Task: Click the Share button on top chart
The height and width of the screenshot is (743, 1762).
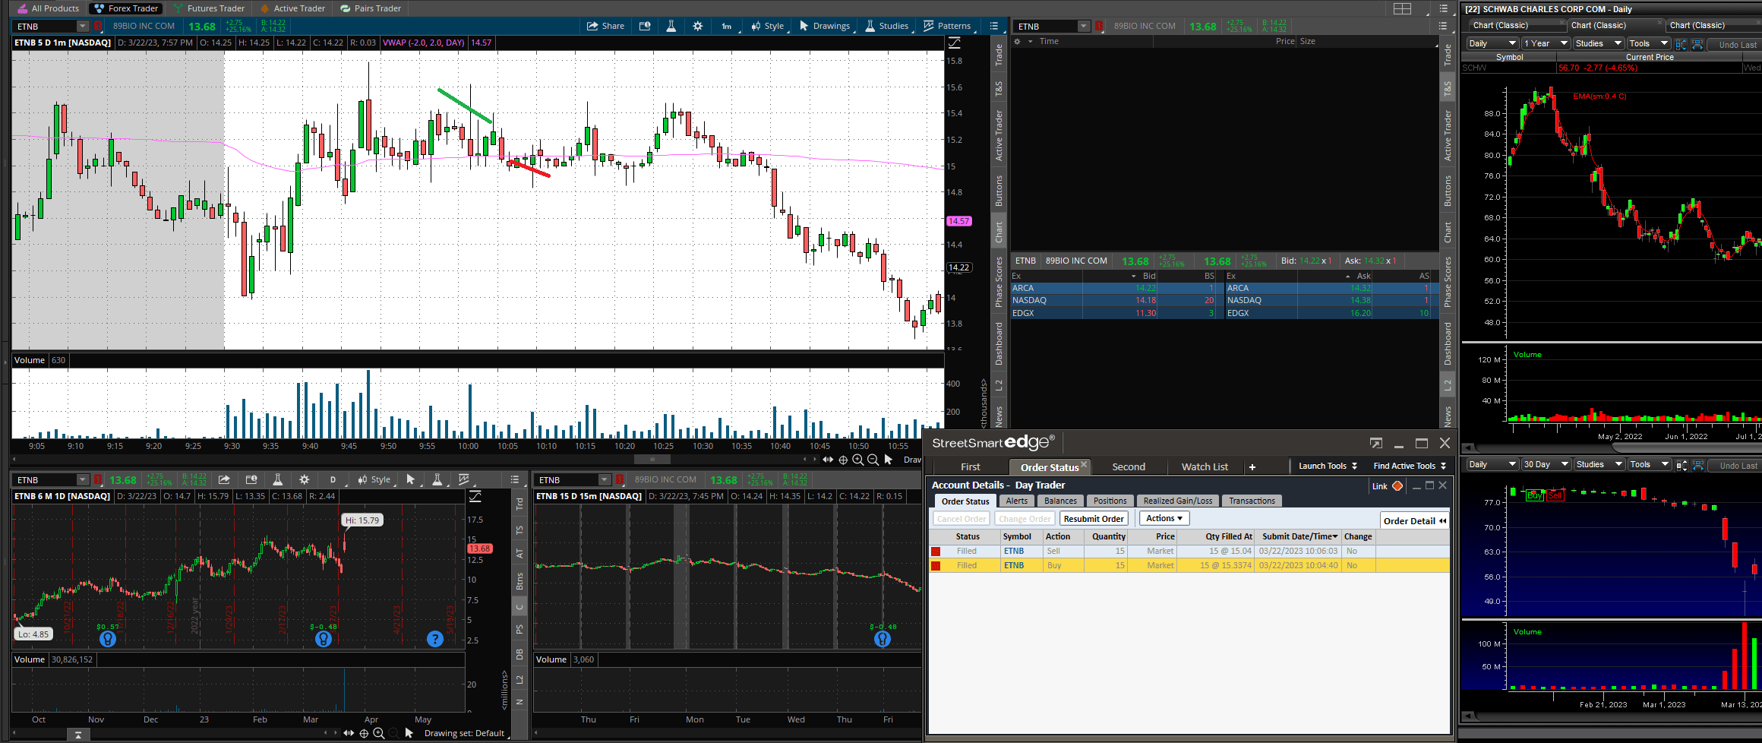Action: click(605, 26)
